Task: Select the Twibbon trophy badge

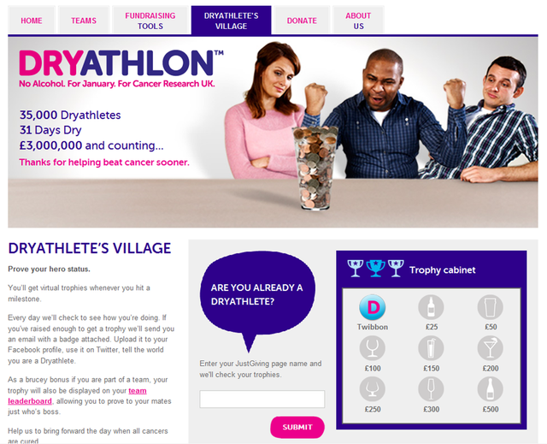Action: click(373, 307)
